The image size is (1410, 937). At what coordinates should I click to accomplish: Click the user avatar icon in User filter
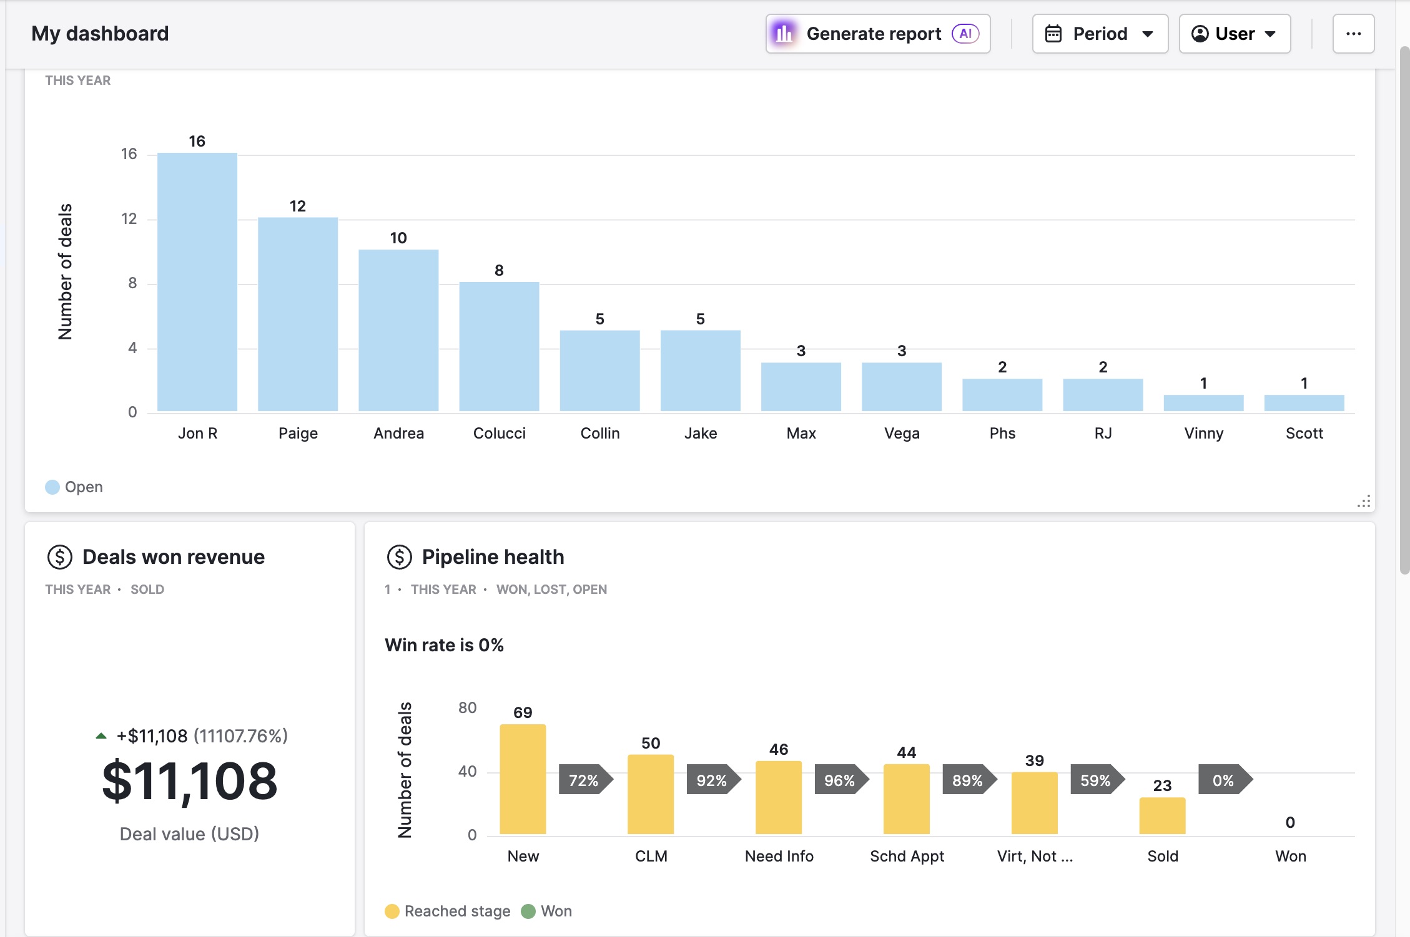[1200, 34]
